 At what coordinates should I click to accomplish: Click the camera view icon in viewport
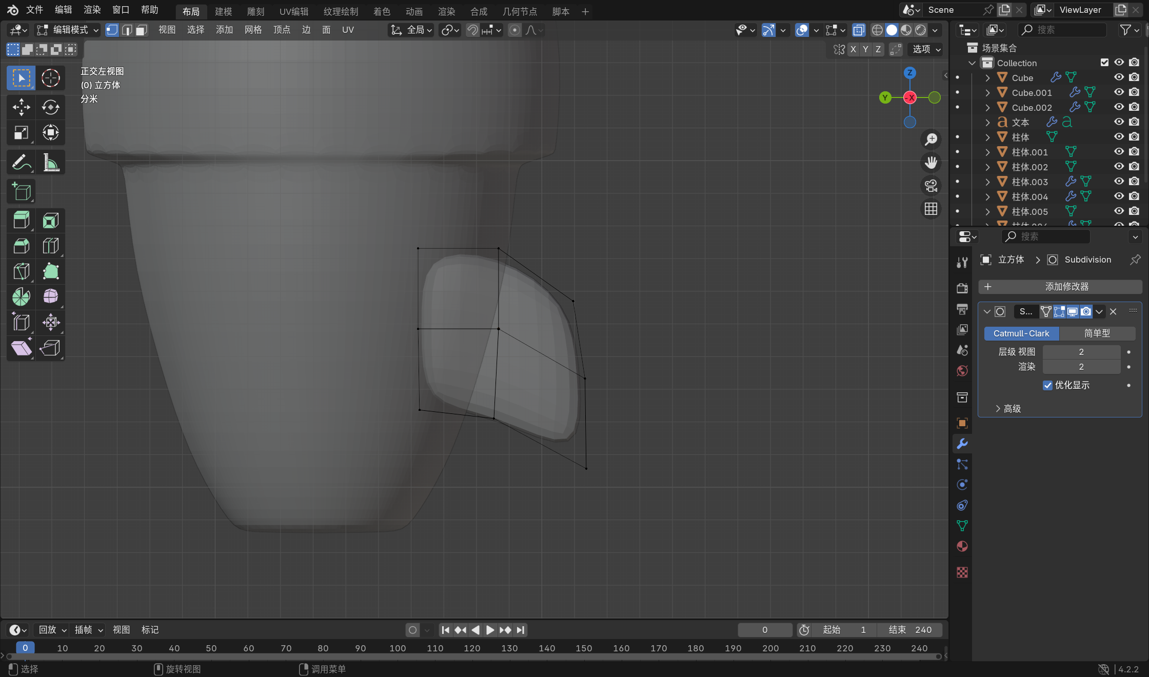(931, 185)
